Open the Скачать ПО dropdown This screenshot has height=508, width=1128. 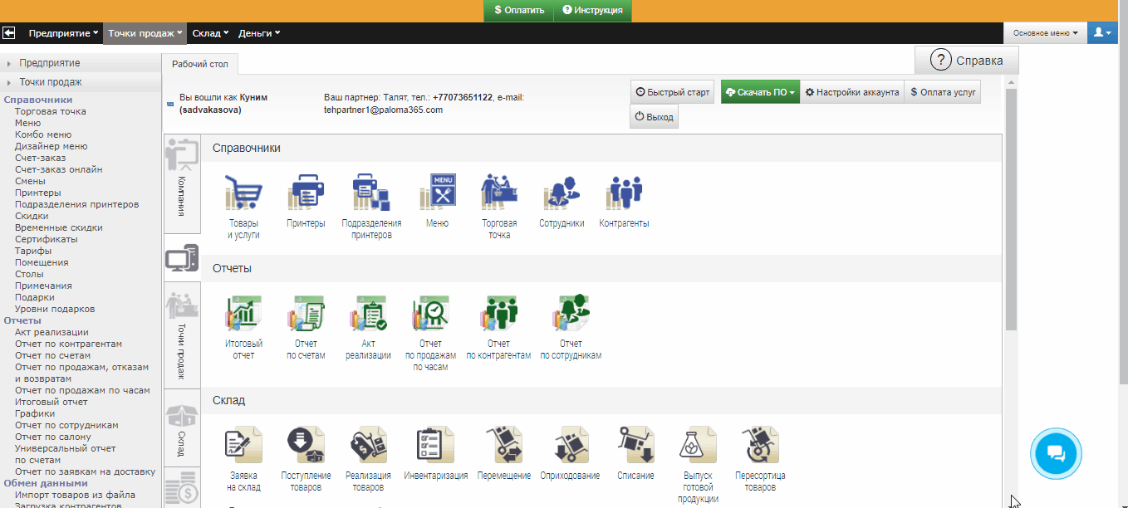coord(760,92)
